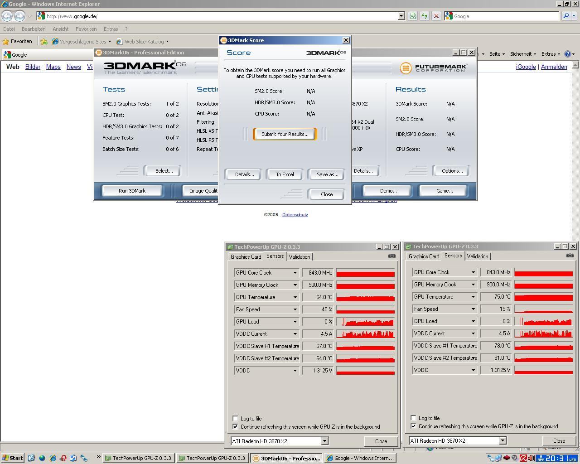This screenshot has width=580, height=464.
Task: Click Submit Your Results button
Action: (x=285, y=134)
